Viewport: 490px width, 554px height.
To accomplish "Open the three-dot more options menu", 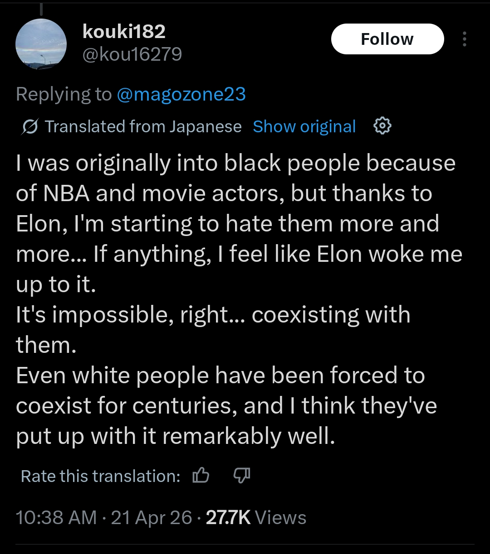I will pos(464,39).
